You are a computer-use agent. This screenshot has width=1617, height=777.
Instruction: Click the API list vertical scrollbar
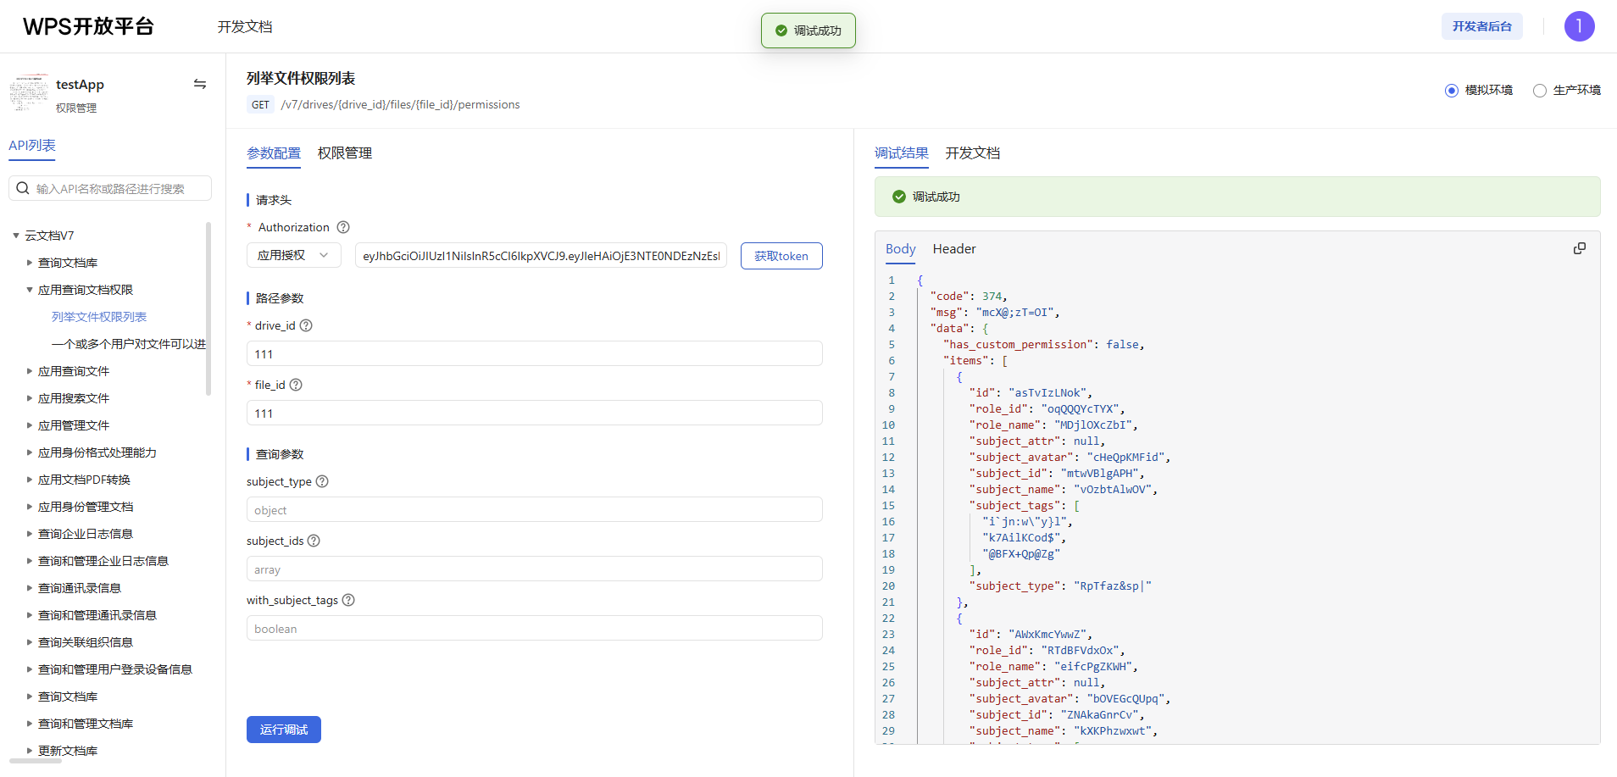pyautogui.click(x=208, y=308)
